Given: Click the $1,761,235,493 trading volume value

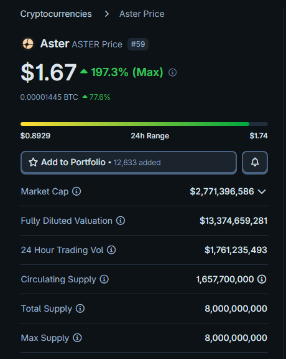Looking at the screenshot, I should point(236,250).
